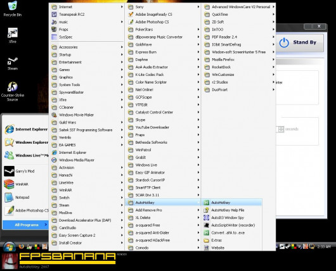Click the Stand By power button
Image resolution: width=336 pixels, height=271 pixels.
point(300,42)
